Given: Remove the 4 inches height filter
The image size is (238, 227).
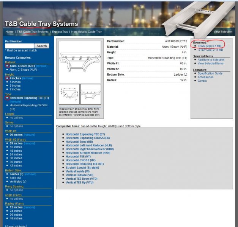Looking at the screenshot, I should pos(28,78).
